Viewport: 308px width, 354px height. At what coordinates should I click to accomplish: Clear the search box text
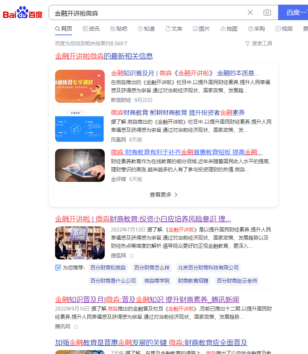(x=250, y=12)
